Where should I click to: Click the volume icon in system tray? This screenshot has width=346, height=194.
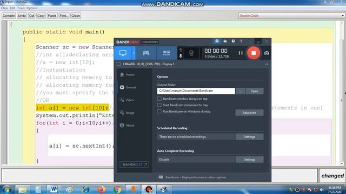pyautogui.click(x=322, y=190)
